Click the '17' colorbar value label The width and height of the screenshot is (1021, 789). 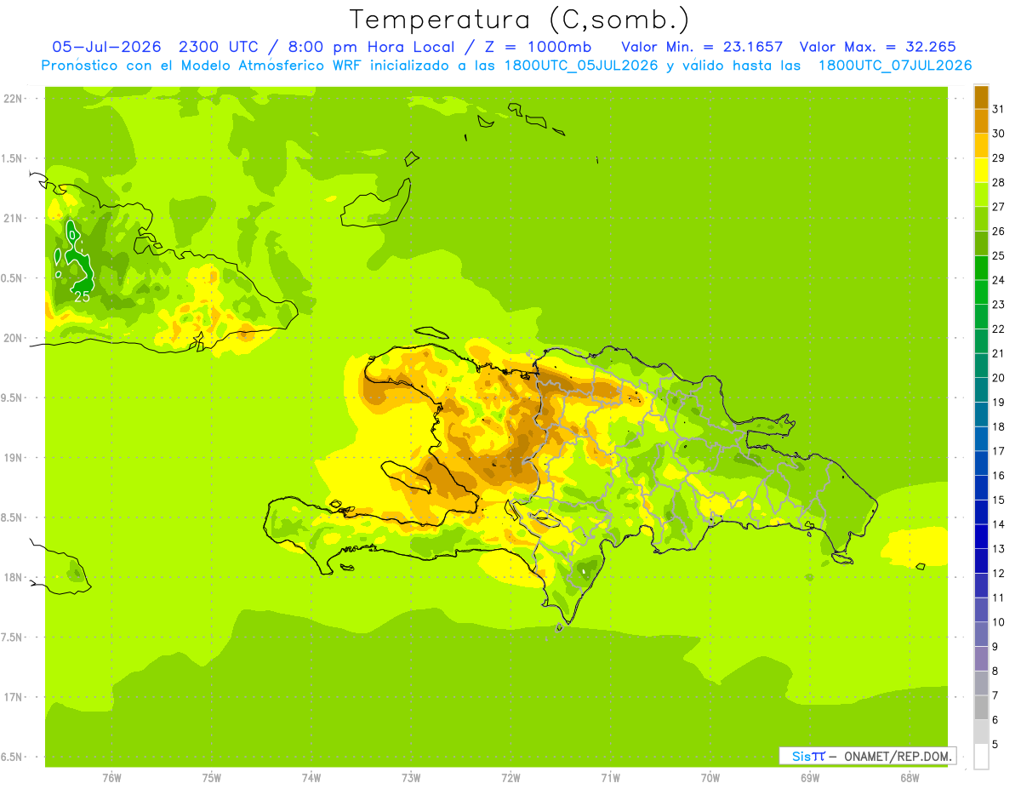(x=998, y=450)
